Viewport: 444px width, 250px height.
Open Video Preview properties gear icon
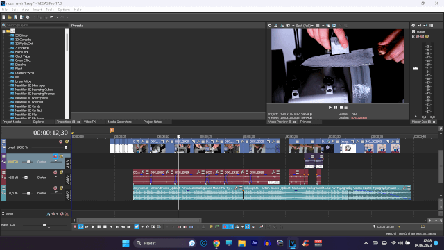[x=270, y=26]
